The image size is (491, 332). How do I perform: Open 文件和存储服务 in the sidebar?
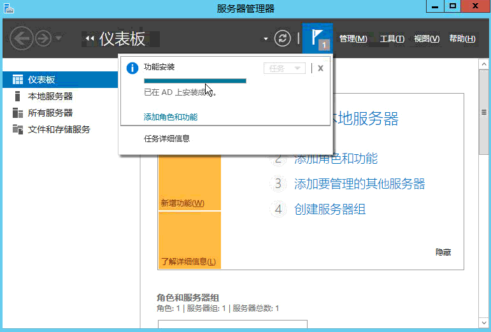pos(59,129)
